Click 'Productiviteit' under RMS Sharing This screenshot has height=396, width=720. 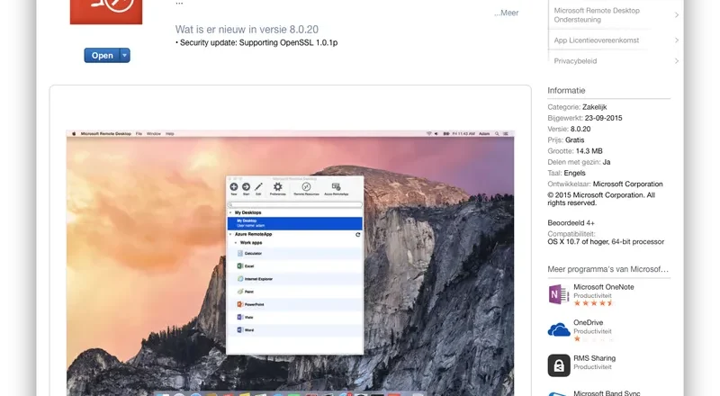592,367
